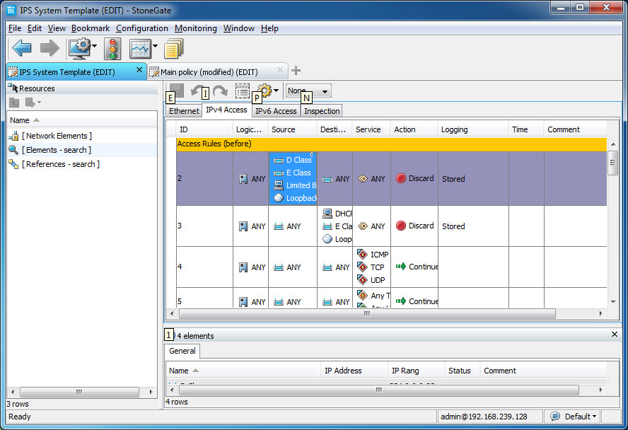Image resolution: width=628 pixels, height=430 pixels.
Task: Open the Help menu
Action: point(269,28)
